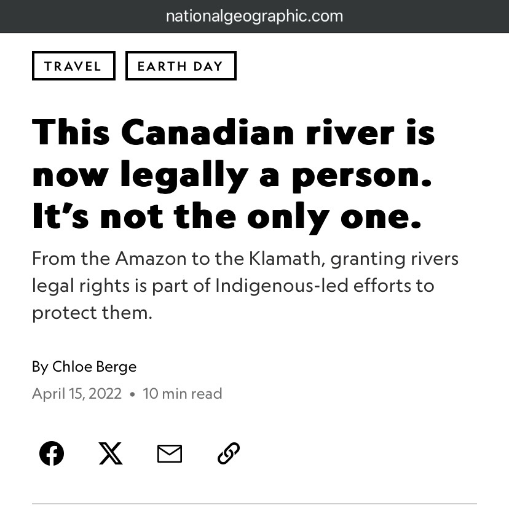Image resolution: width=509 pixels, height=532 pixels.
Task: Open the EARTH DAY category tag
Action: [x=181, y=66]
